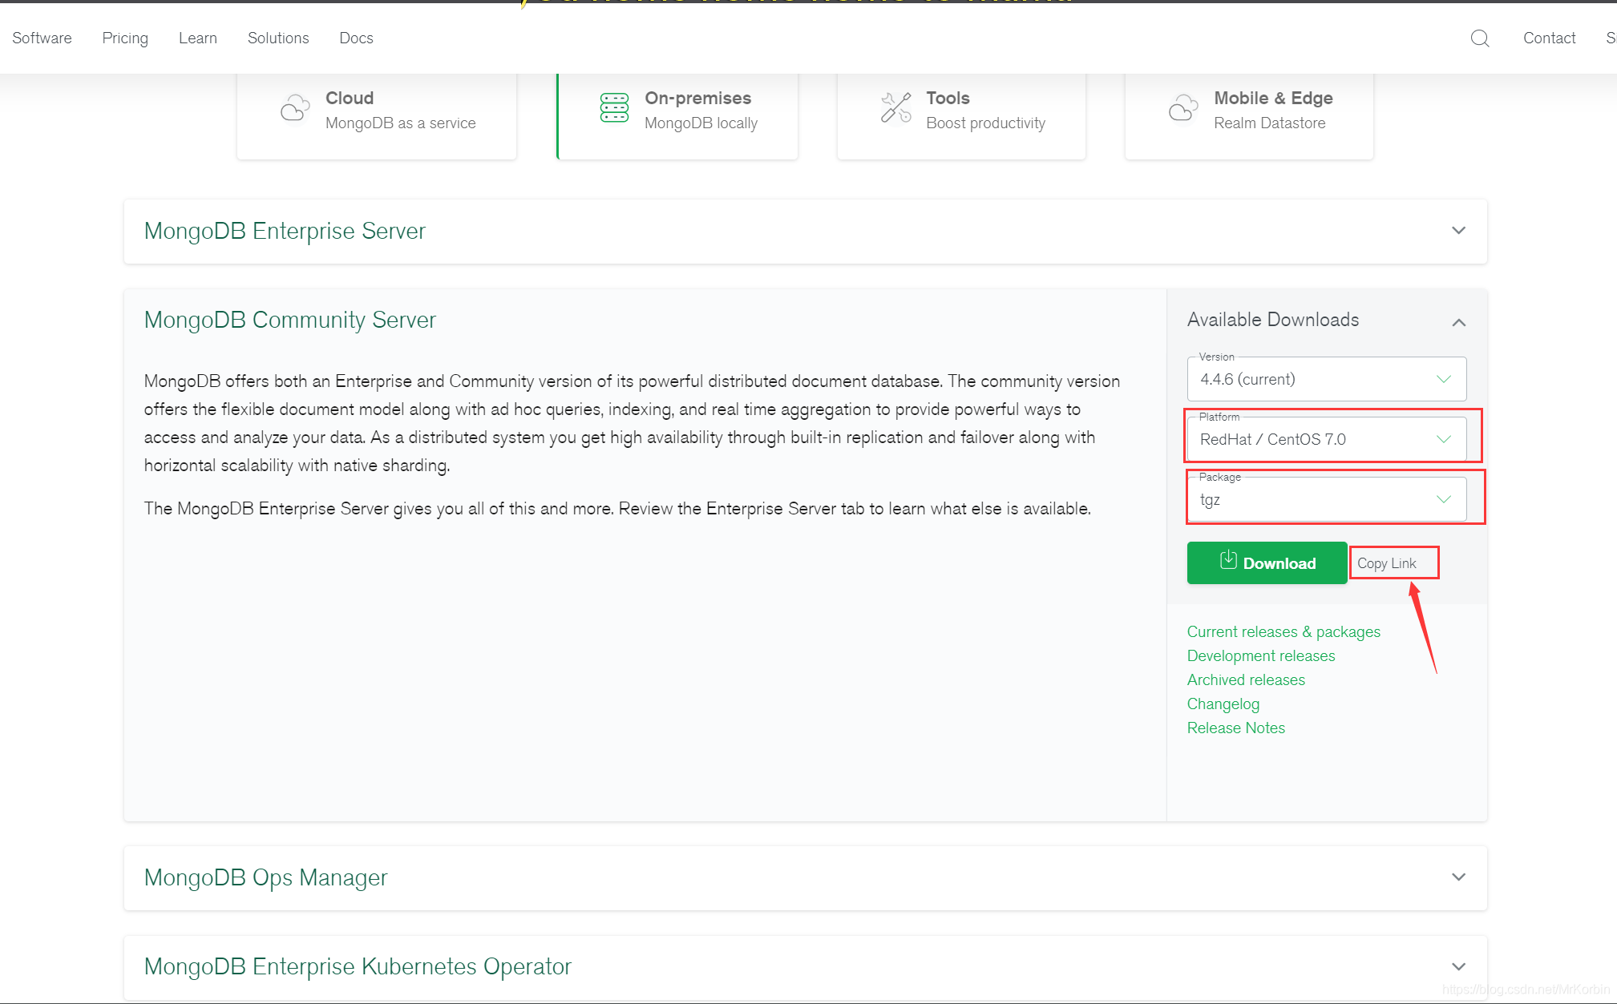The width and height of the screenshot is (1617, 1004).
Task: Click the MongoDB Ops Manager heading
Action: (x=265, y=877)
